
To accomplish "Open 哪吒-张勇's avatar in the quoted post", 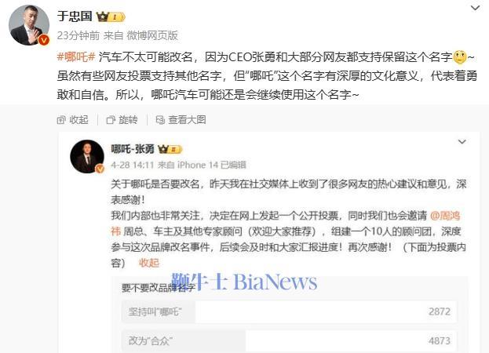I will pyautogui.click(x=87, y=156).
